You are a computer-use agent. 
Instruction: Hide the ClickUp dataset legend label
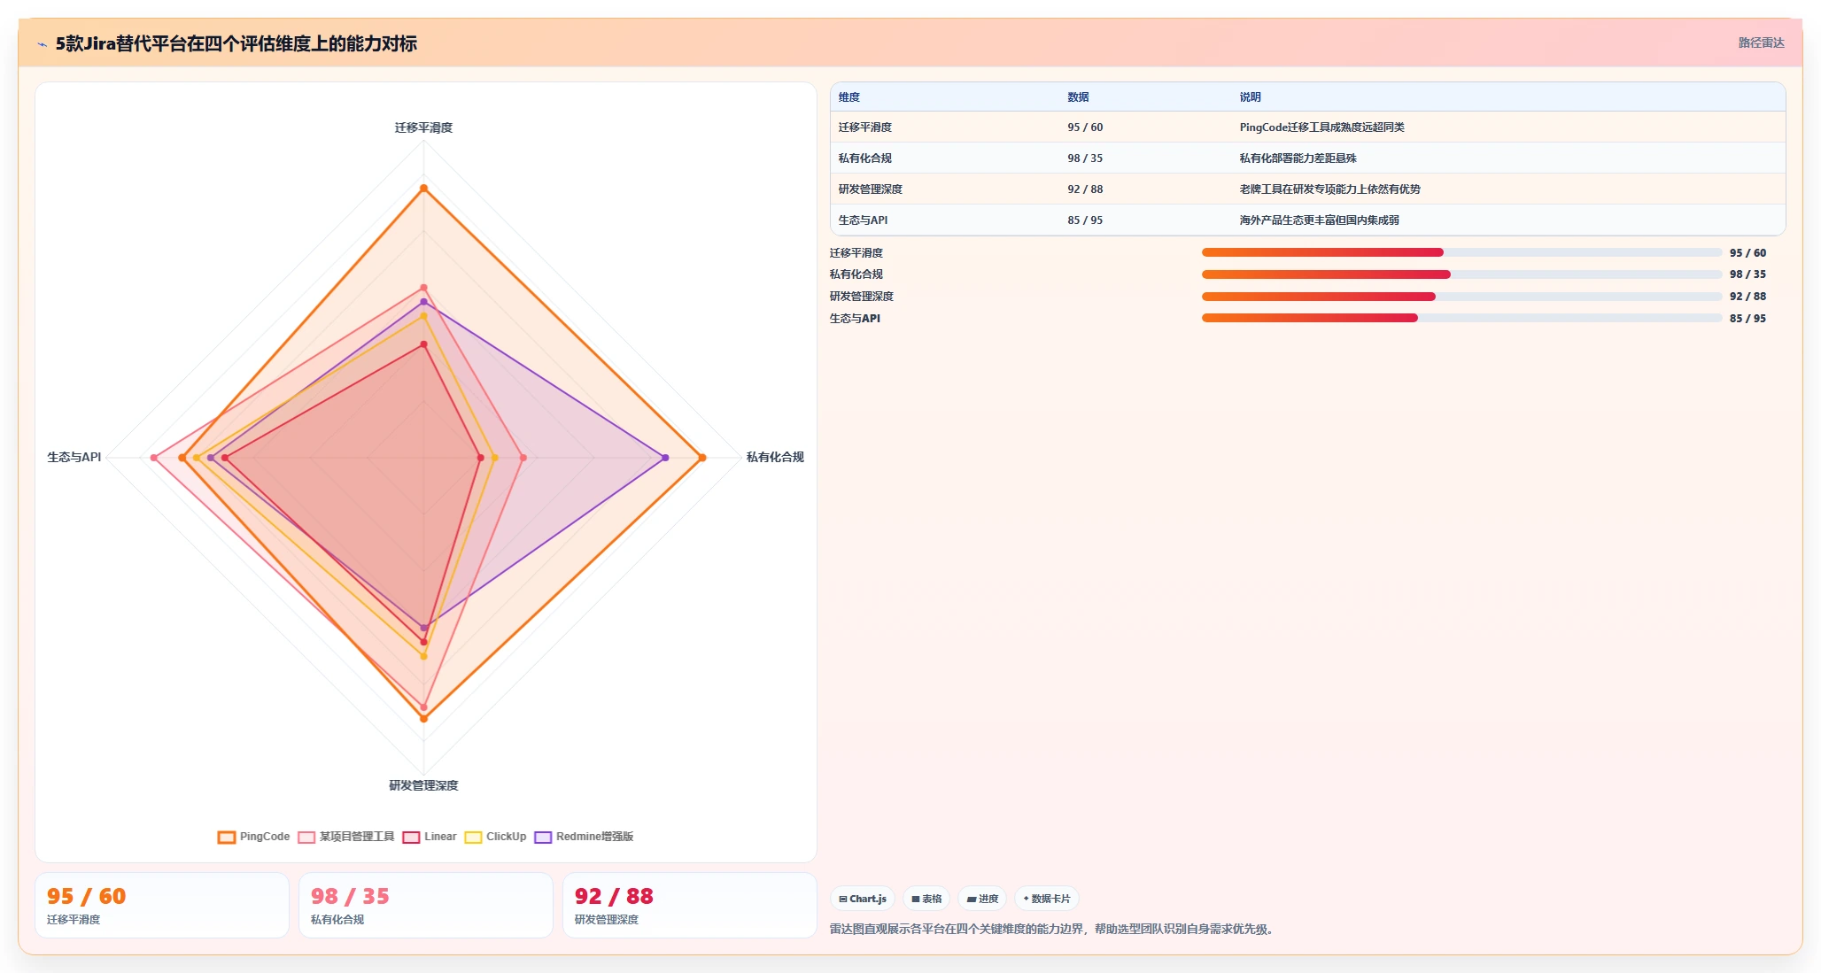506,837
